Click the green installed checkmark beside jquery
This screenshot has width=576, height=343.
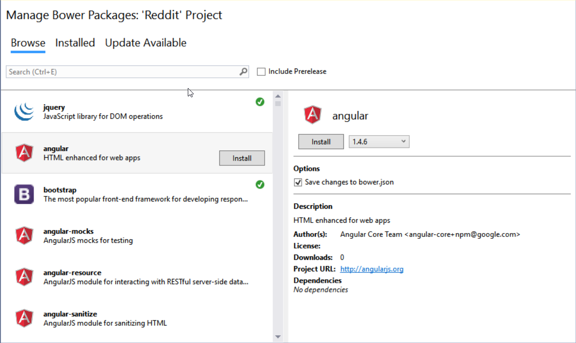[260, 102]
